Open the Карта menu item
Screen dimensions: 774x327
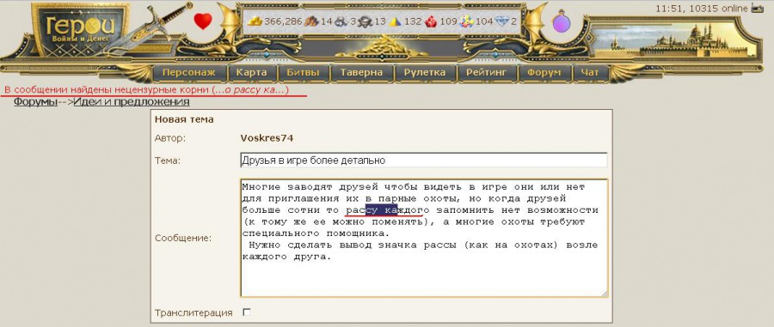(x=251, y=72)
